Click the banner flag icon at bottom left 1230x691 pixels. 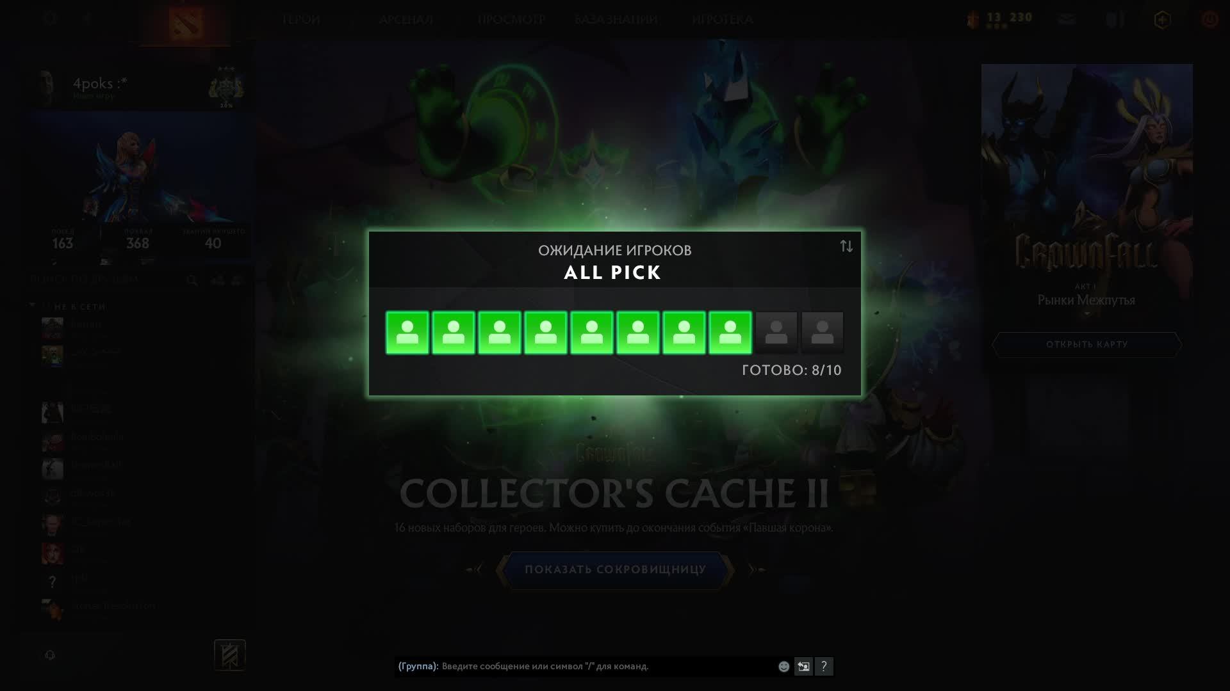(x=229, y=655)
